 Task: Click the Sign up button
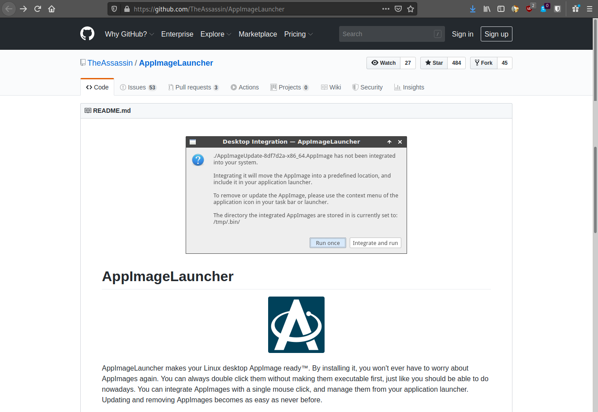[x=497, y=34]
